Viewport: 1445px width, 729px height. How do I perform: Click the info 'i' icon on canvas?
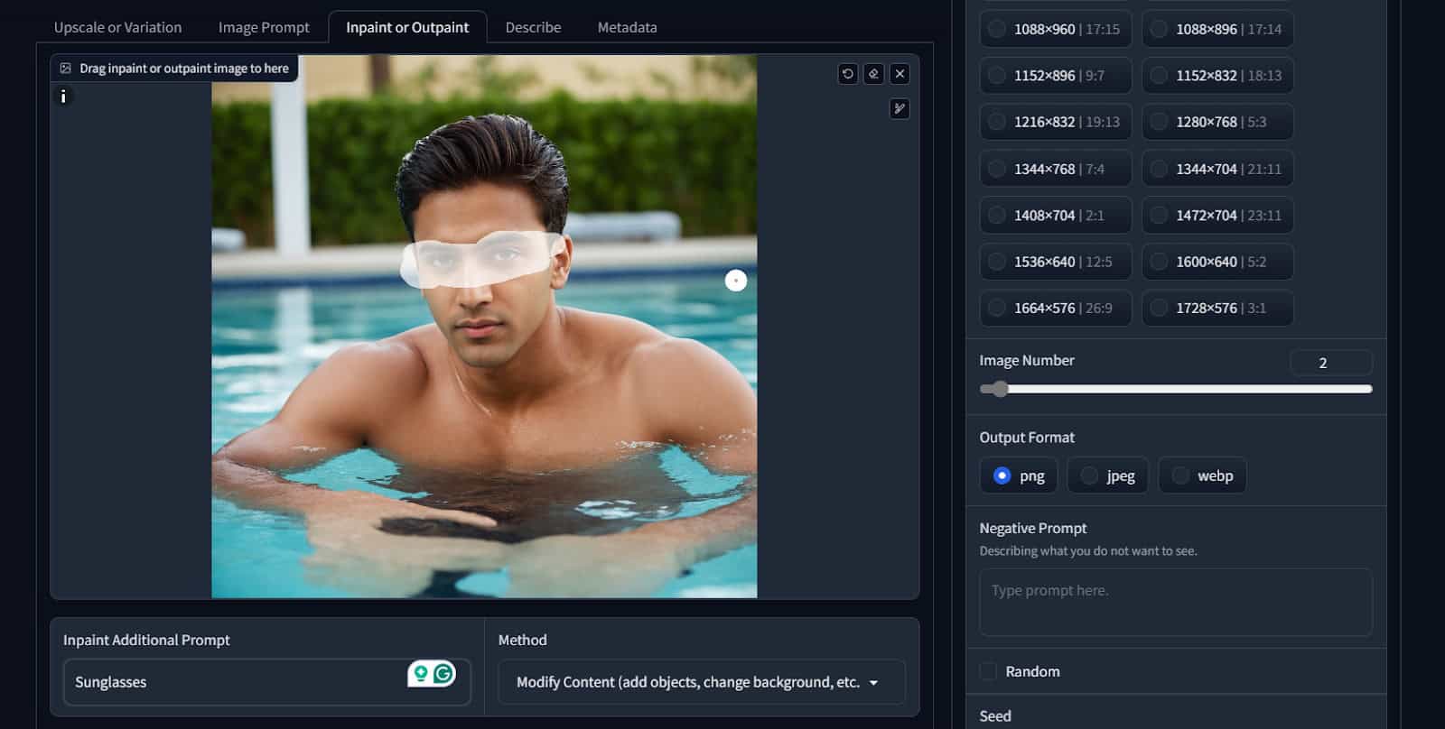[63, 97]
